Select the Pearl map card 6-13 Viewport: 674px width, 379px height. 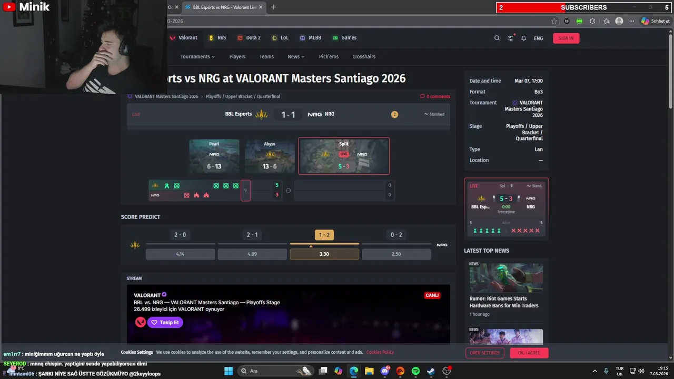214,156
